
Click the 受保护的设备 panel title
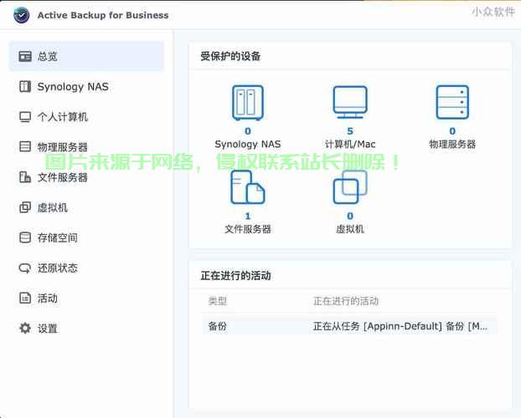click(230, 56)
